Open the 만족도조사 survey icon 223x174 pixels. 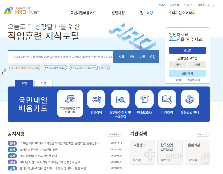pos(144,99)
